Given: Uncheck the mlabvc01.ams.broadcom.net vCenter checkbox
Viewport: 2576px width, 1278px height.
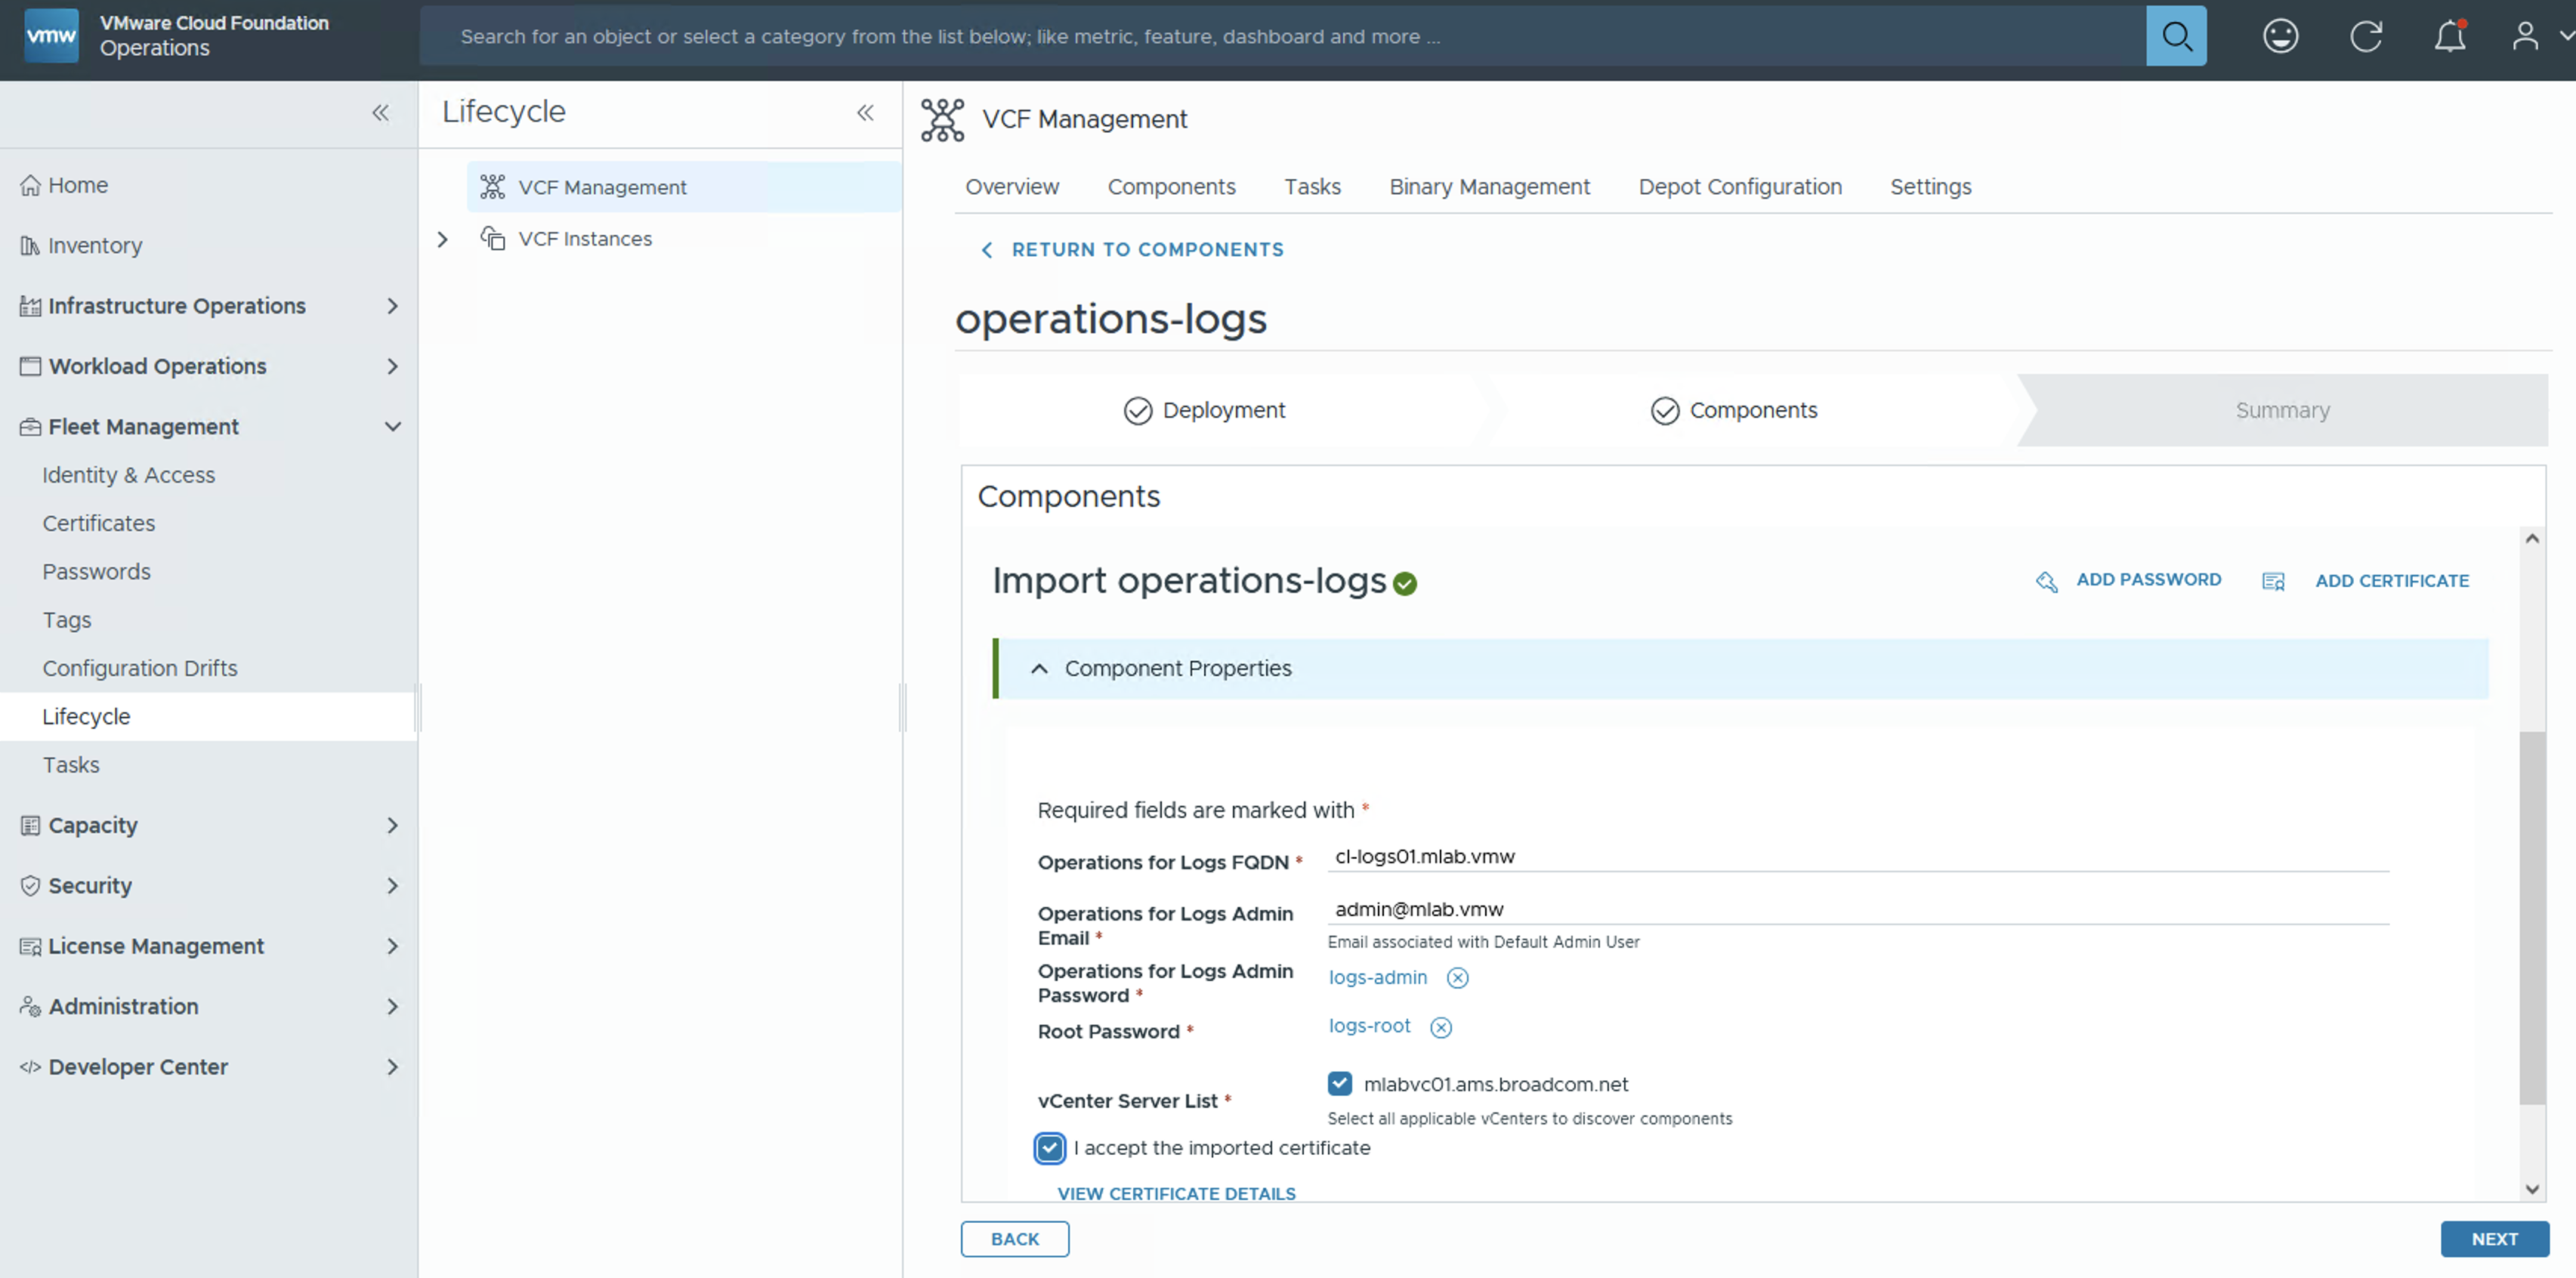Looking at the screenshot, I should click(1339, 1084).
